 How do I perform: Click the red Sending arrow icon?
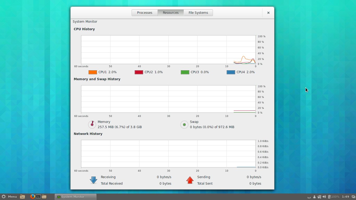[190, 180]
